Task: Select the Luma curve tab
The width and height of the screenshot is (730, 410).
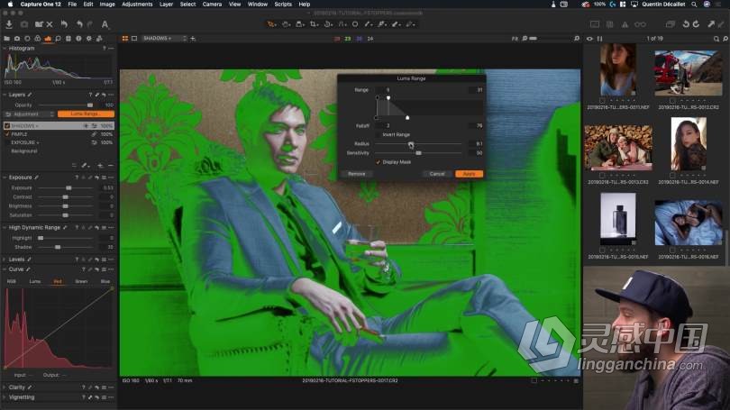Action: 35,281
